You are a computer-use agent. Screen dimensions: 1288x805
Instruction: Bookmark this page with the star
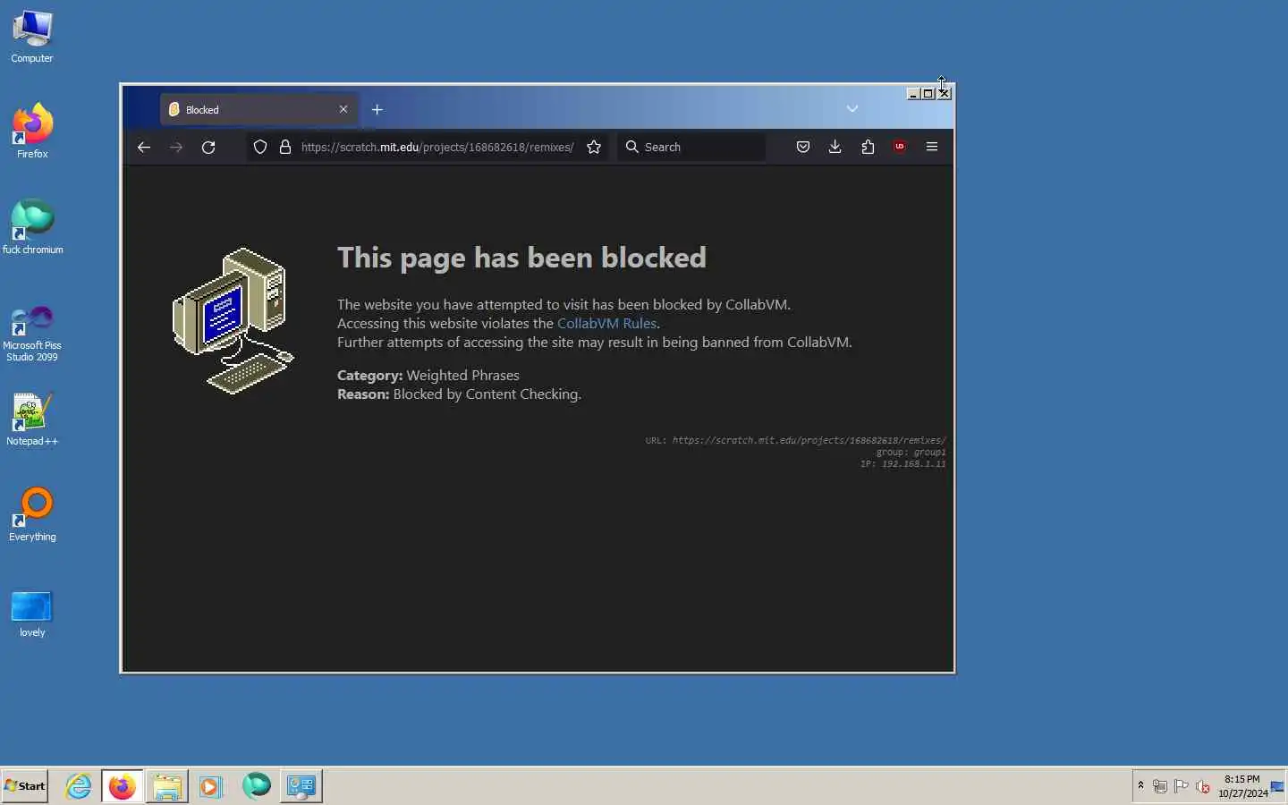[x=594, y=148]
